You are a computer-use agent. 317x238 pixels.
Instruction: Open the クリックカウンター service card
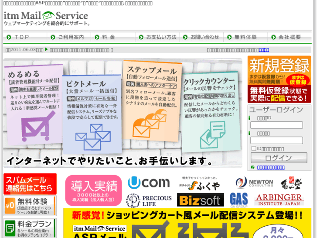[x=211, y=112]
